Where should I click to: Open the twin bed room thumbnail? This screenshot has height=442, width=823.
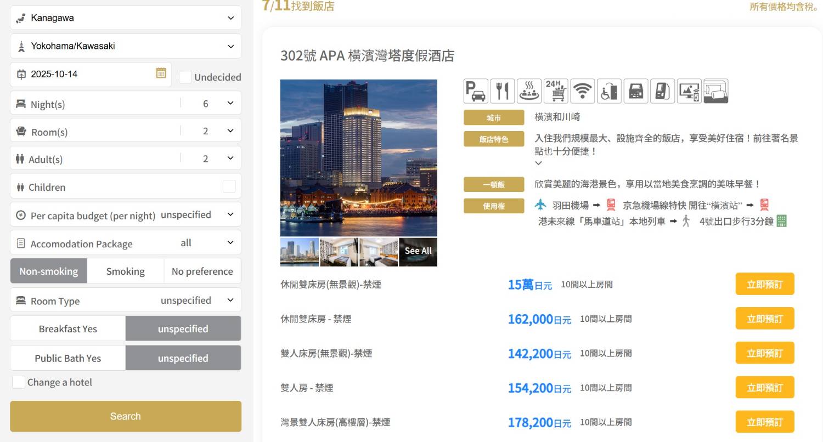[x=379, y=252]
